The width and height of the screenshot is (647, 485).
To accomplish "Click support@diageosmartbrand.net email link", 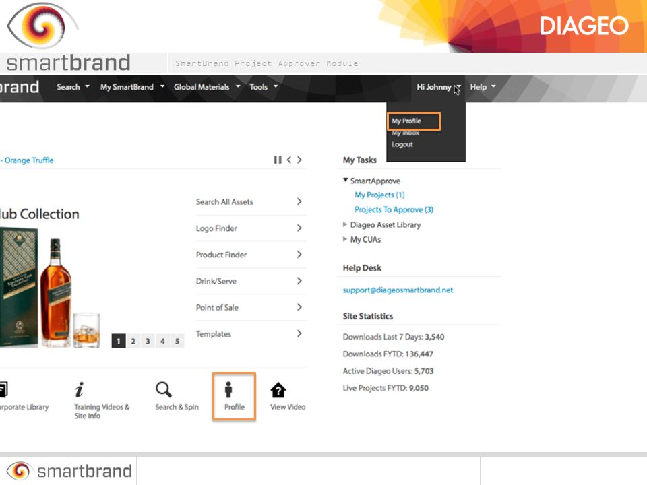I will click(398, 290).
